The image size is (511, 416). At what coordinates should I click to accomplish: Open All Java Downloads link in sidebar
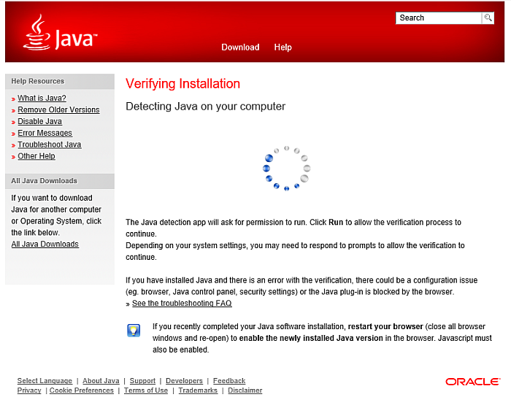coord(45,244)
